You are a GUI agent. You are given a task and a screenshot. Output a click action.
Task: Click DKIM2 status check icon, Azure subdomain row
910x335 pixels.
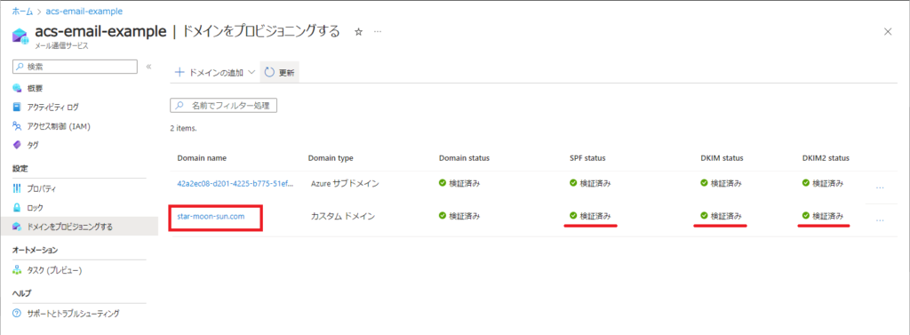pos(805,183)
